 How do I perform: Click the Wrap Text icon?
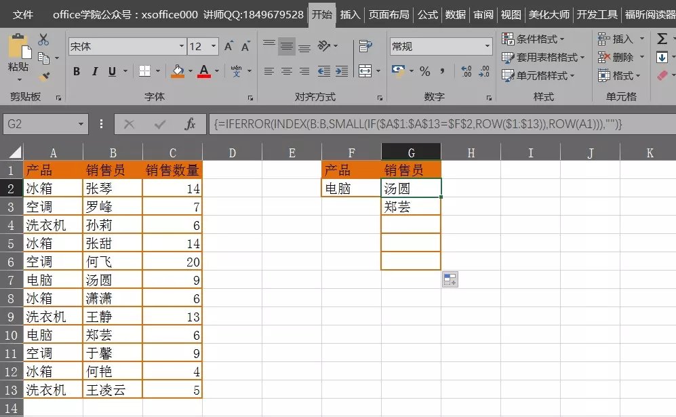pos(365,46)
